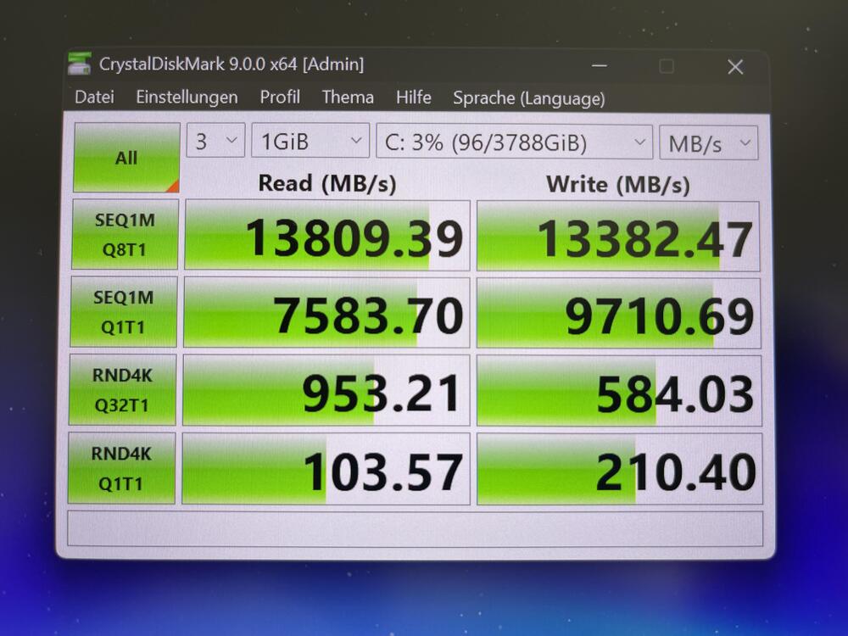Open the Datei menu

pyautogui.click(x=94, y=98)
